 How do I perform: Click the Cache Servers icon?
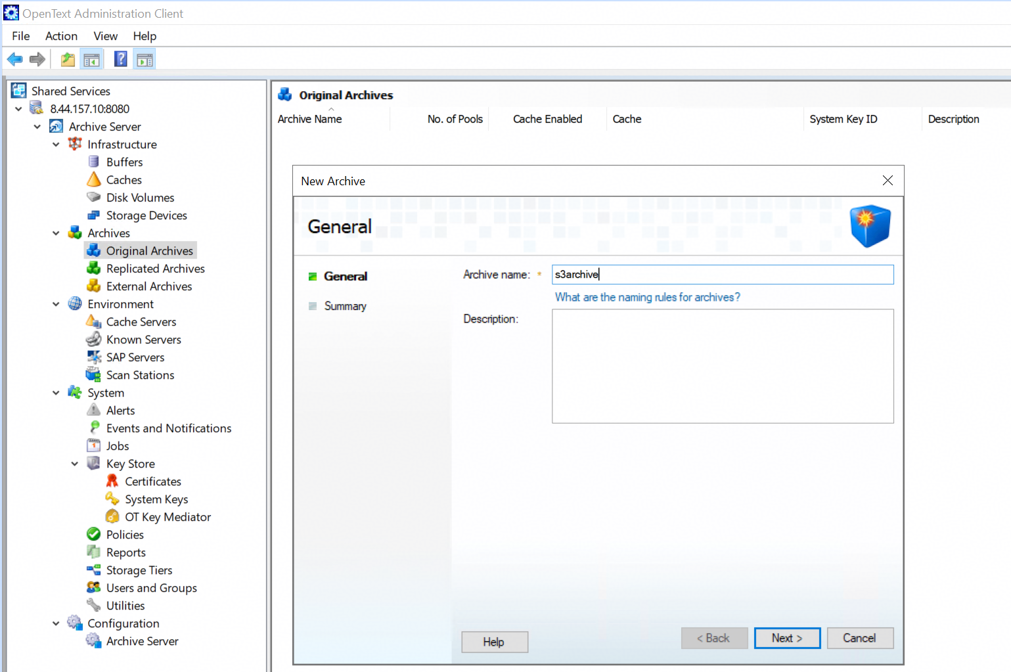click(x=94, y=321)
